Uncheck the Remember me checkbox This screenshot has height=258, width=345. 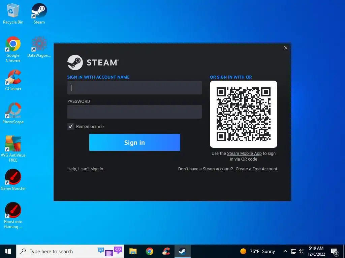[x=71, y=126]
